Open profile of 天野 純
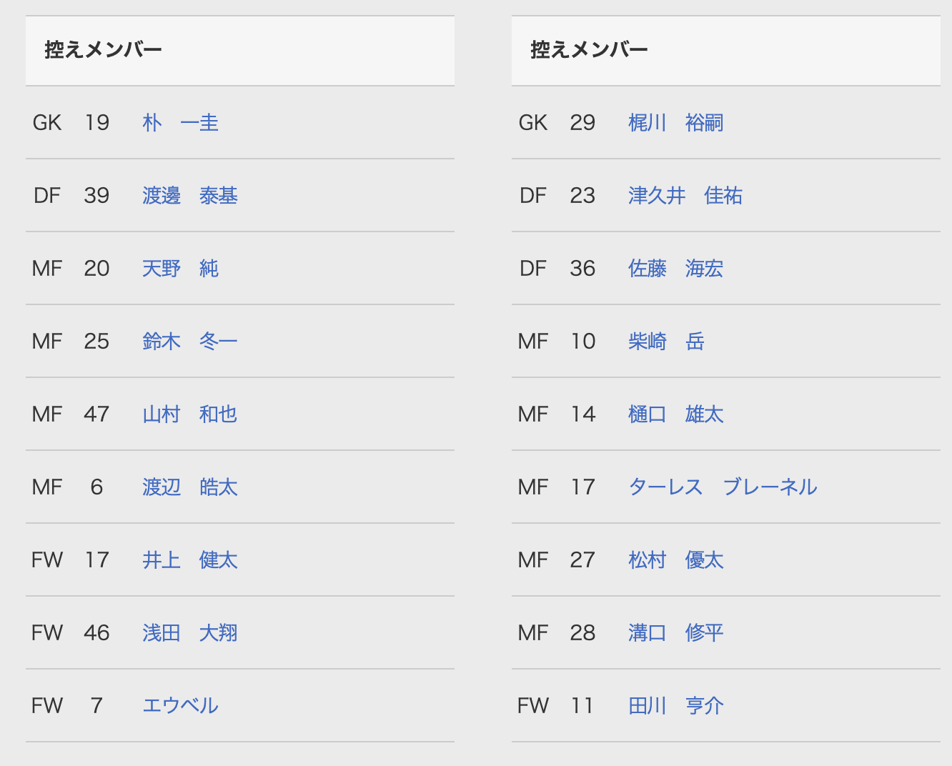This screenshot has height=766, width=952. pyautogui.click(x=180, y=269)
